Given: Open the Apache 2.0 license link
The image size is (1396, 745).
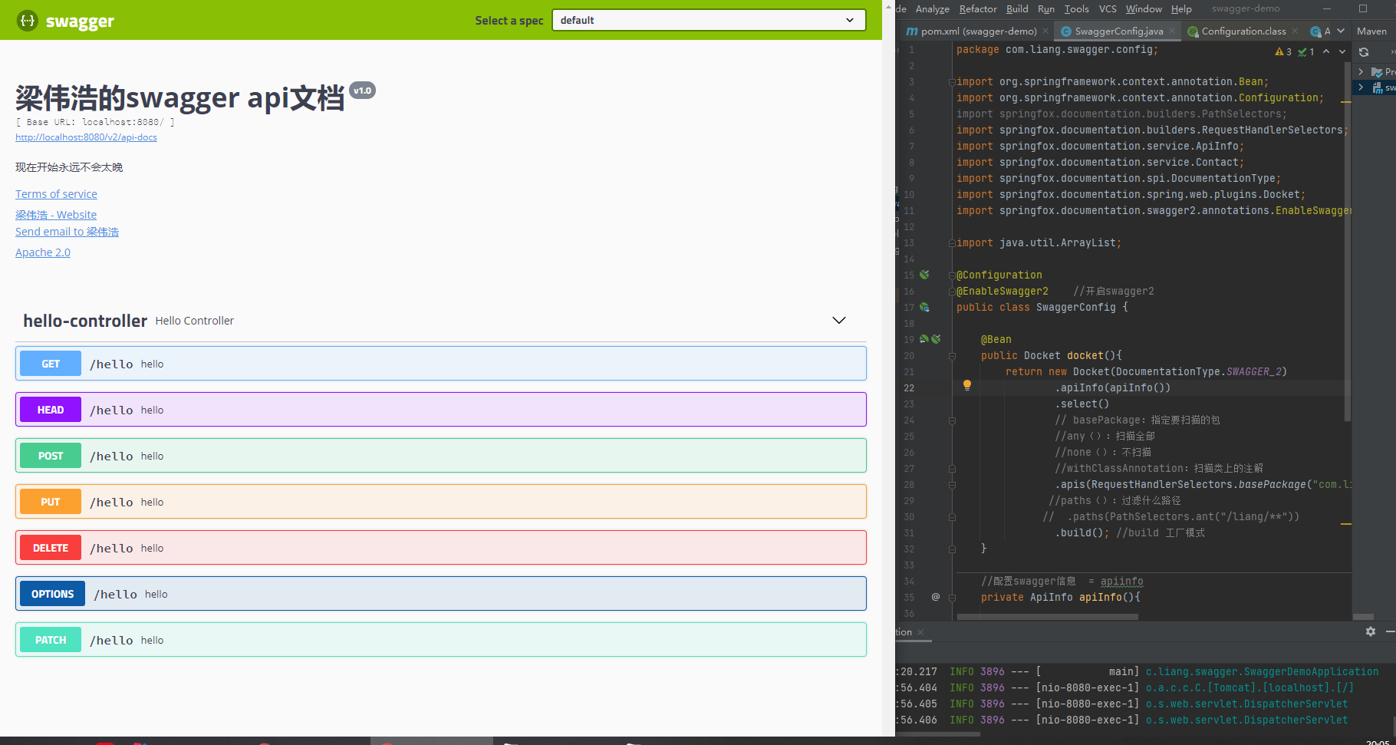Looking at the screenshot, I should (43, 252).
